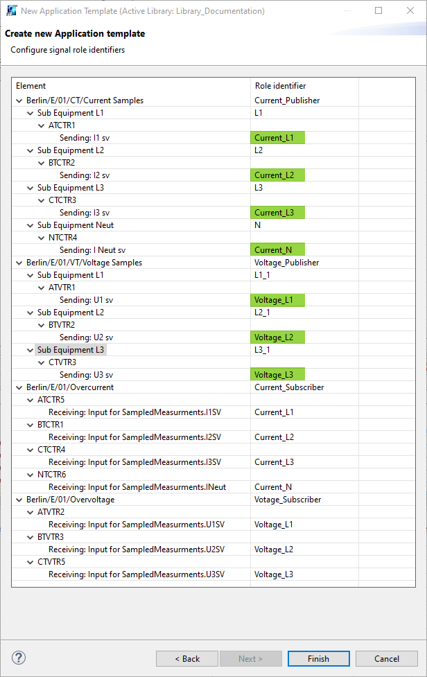Click the Element column header
The image size is (427, 677).
[x=132, y=86]
